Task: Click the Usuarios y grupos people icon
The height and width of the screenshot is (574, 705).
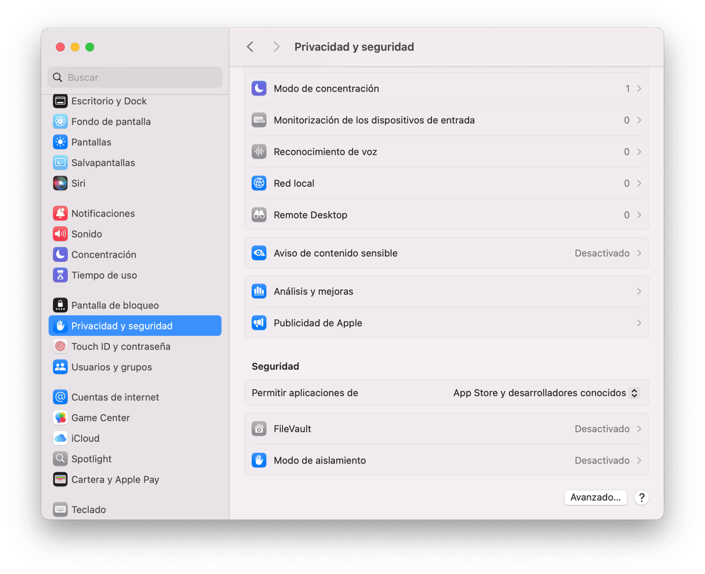Action: point(60,367)
